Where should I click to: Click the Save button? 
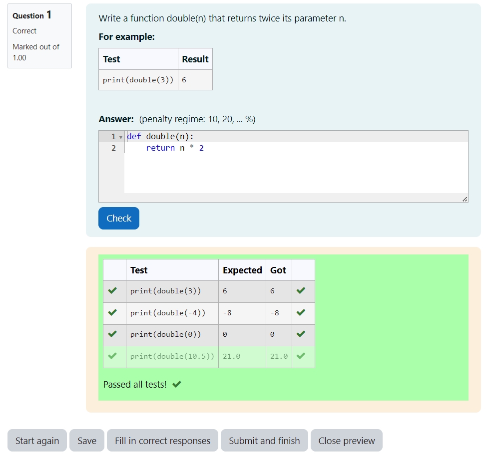click(86, 441)
